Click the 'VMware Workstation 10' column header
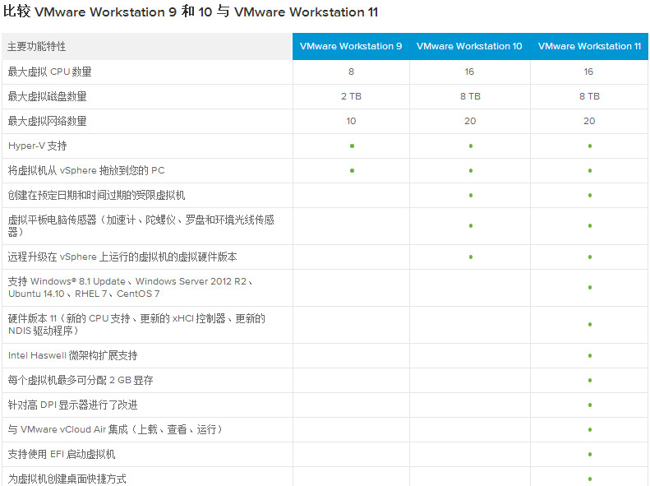This screenshot has height=486, width=650. [469, 46]
